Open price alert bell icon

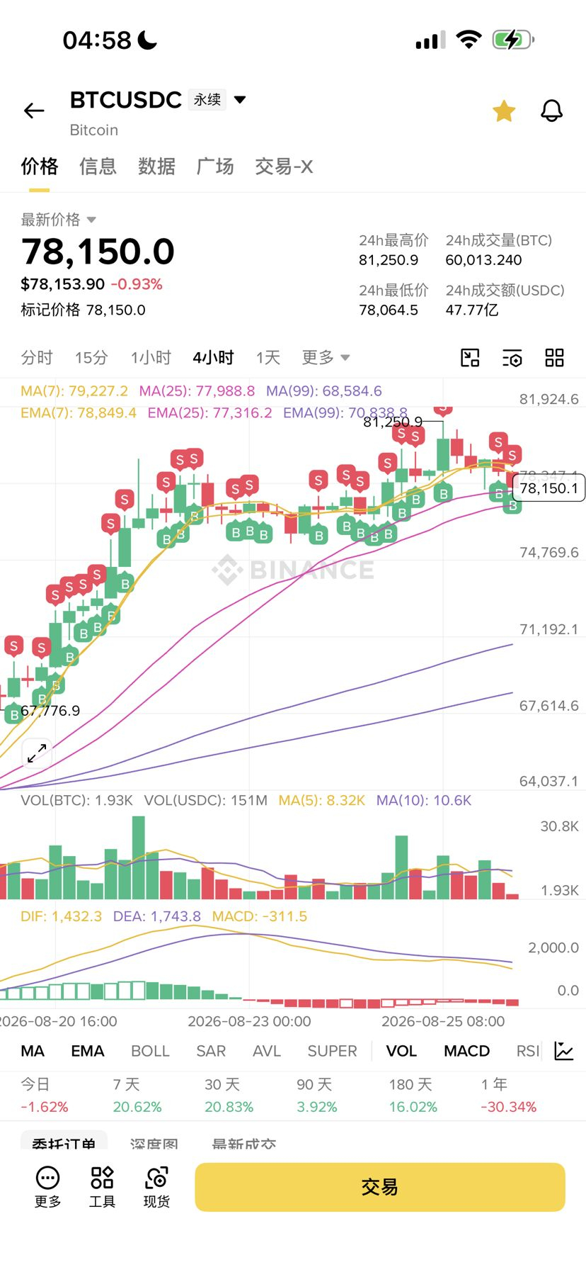point(551,111)
